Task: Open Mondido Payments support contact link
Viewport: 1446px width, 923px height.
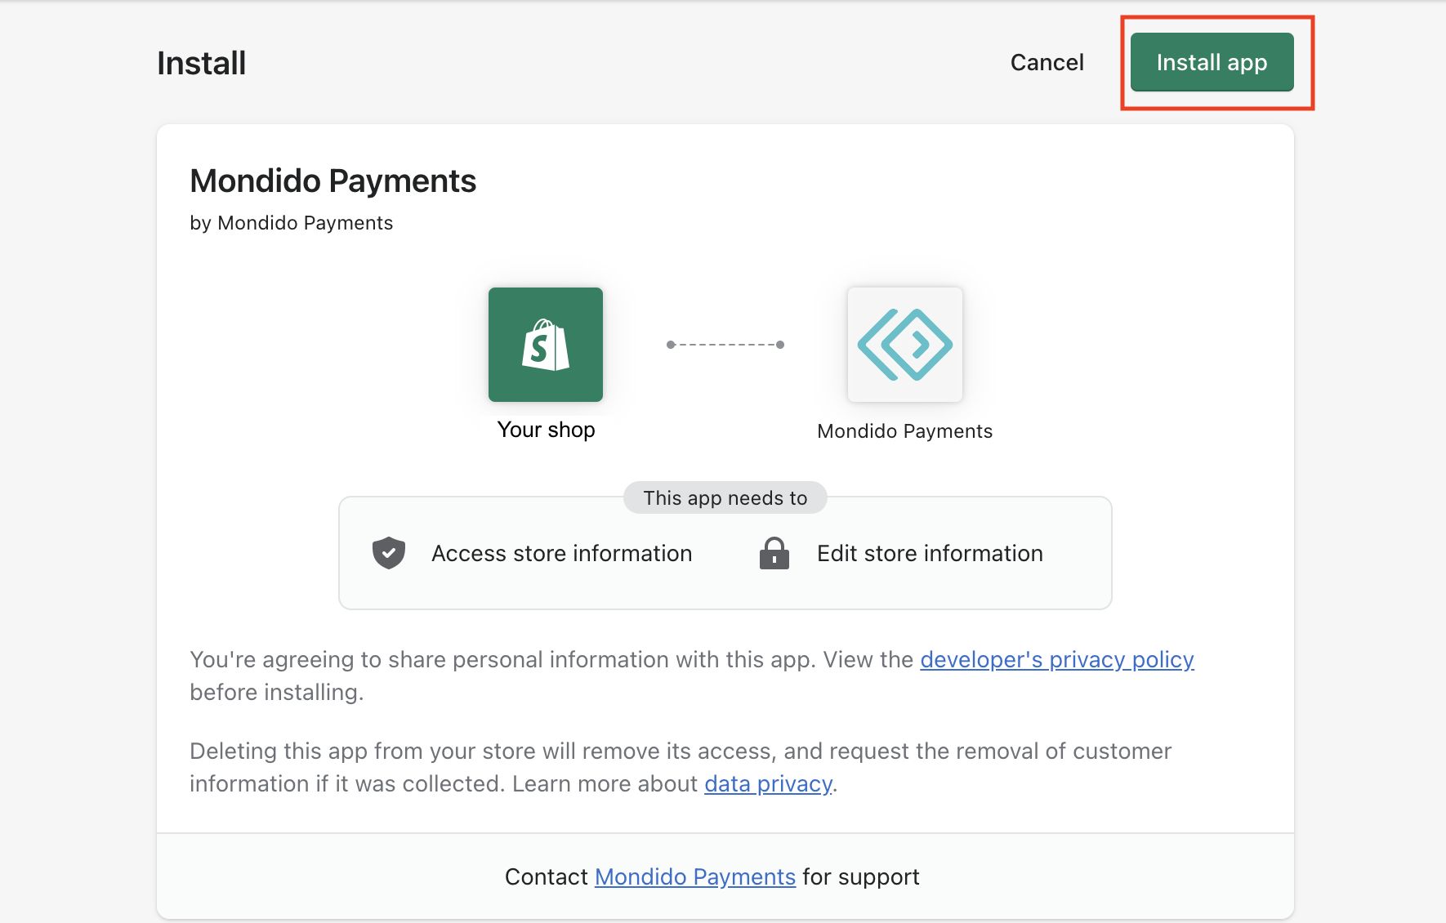Action: [695, 876]
